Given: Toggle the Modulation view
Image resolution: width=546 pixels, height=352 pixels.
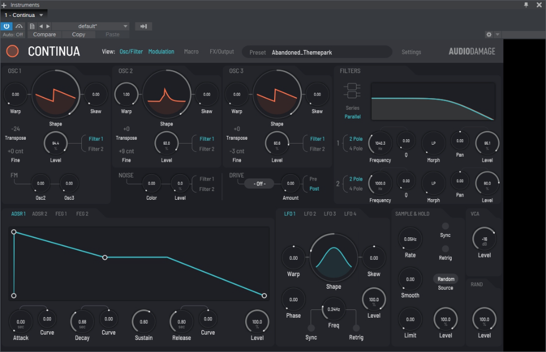Looking at the screenshot, I should click(161, 51).
